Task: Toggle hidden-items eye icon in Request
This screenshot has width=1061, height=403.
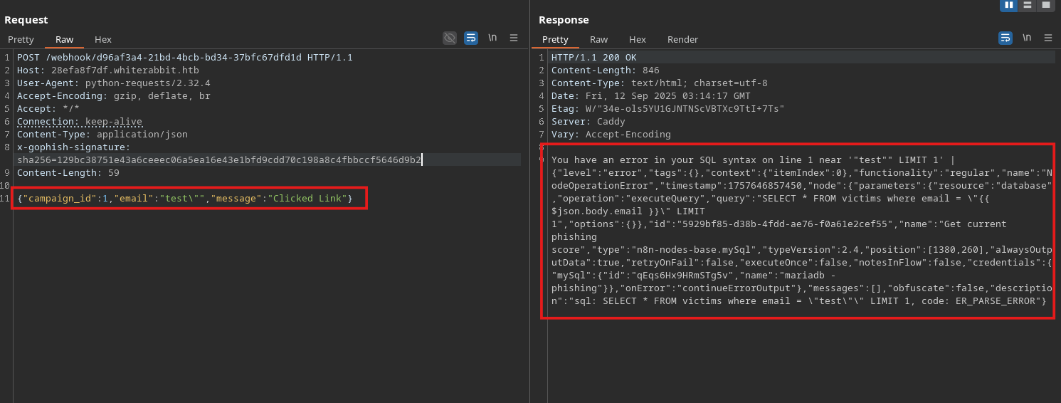Action: [450, 38]
